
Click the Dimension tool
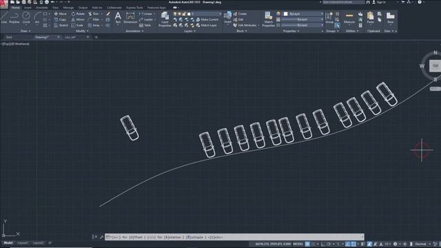point(130,18)
